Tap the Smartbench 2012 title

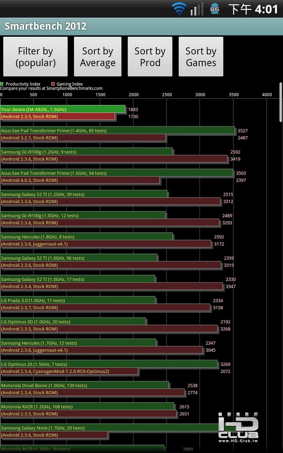pyautogui.click(x=46, y=26)
